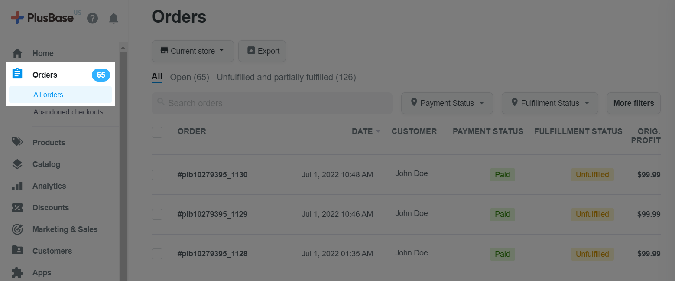Open the Analytics bar chart icon
This screenshot has height=281, width=675.
point(17,186)
